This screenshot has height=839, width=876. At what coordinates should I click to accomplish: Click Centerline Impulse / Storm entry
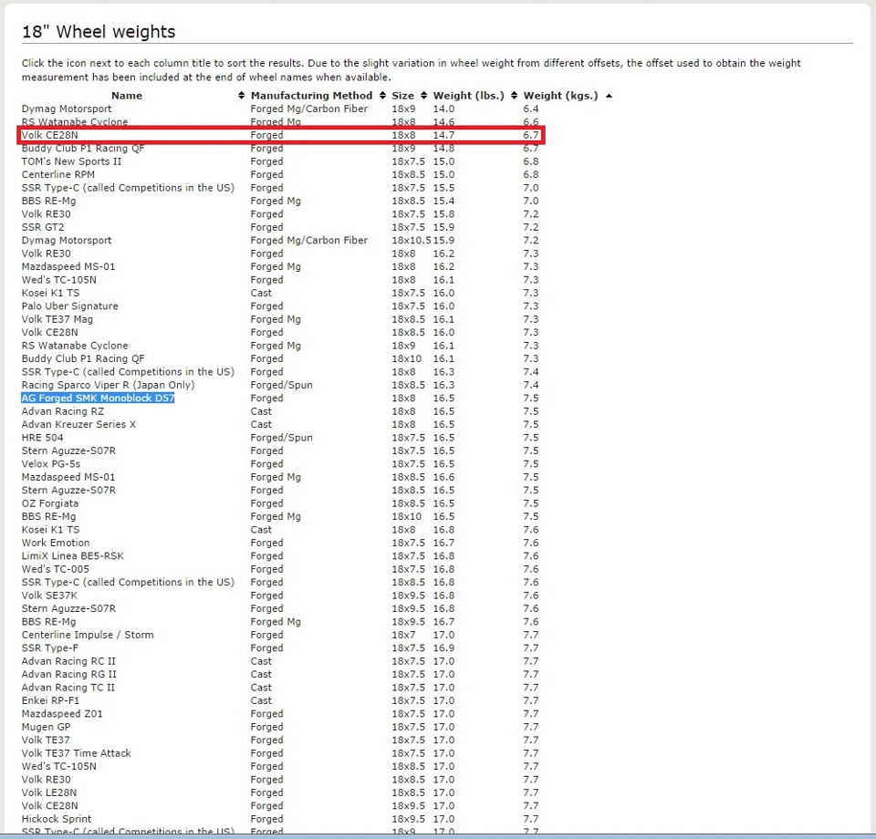[x=88, y=635]
